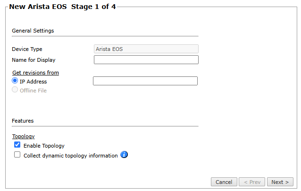Select the IP Address radio button
This screenshot has height=191, width=301.
pyautogui.click(x=15, y=81)
